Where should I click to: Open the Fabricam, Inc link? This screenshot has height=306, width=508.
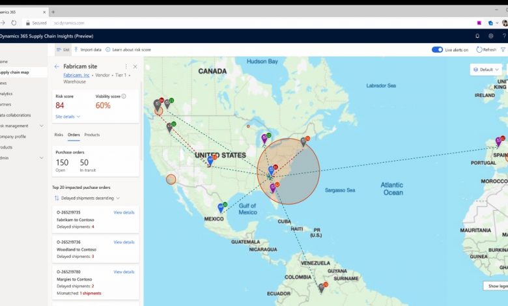76,75
